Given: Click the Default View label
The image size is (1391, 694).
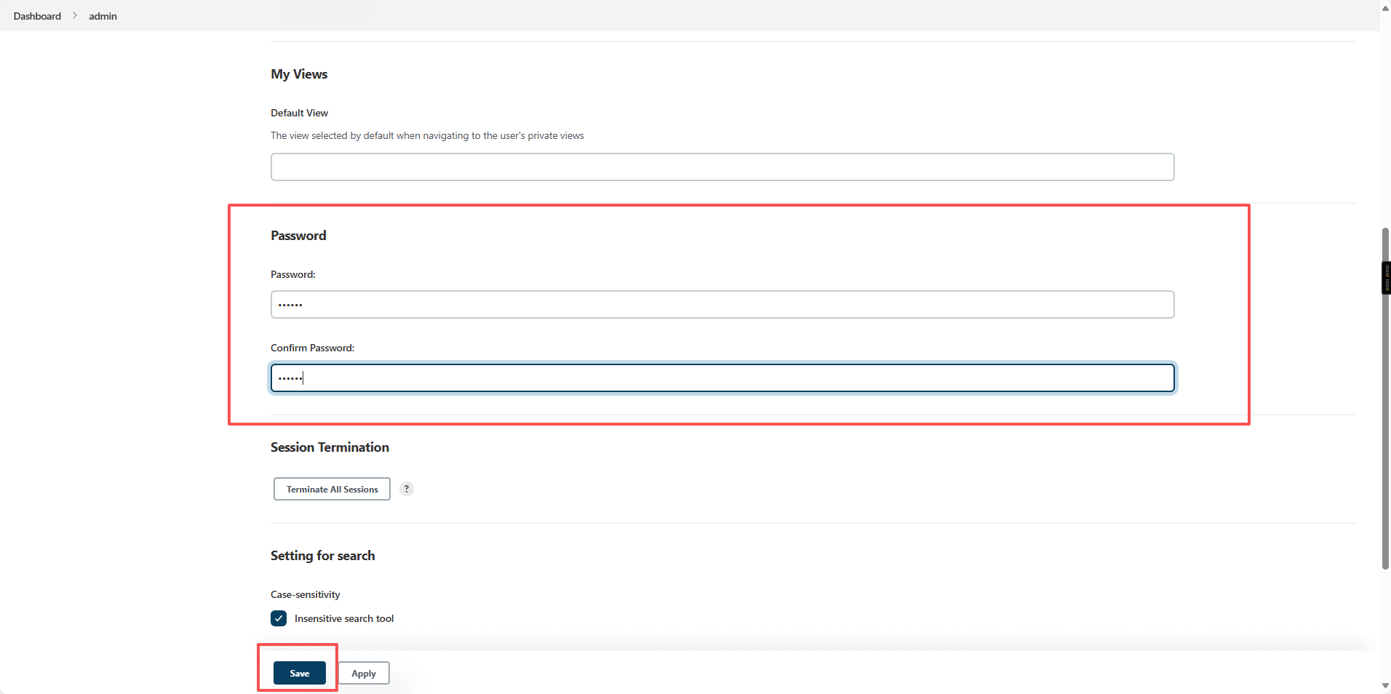Looking at the screenshot, I should coord(299,113).
